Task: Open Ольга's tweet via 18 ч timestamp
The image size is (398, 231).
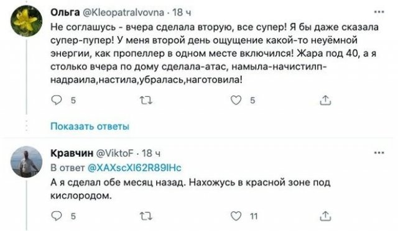Action: tap(182, 12)
